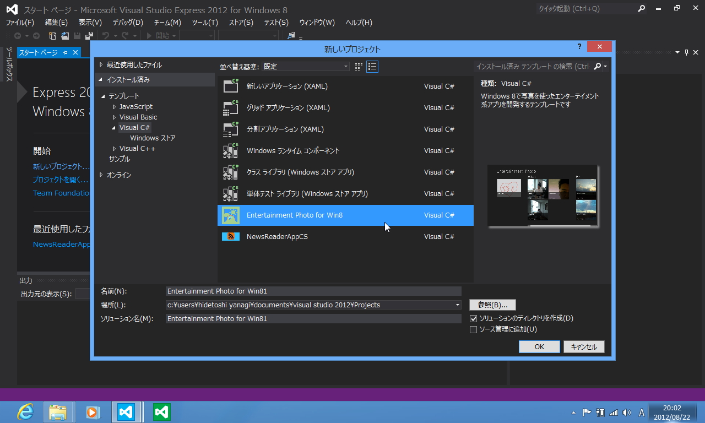The width and height of the screenshot is (705, 423).
Task: Open the 場所 path dropdown arrow
Action: point(457,305)
